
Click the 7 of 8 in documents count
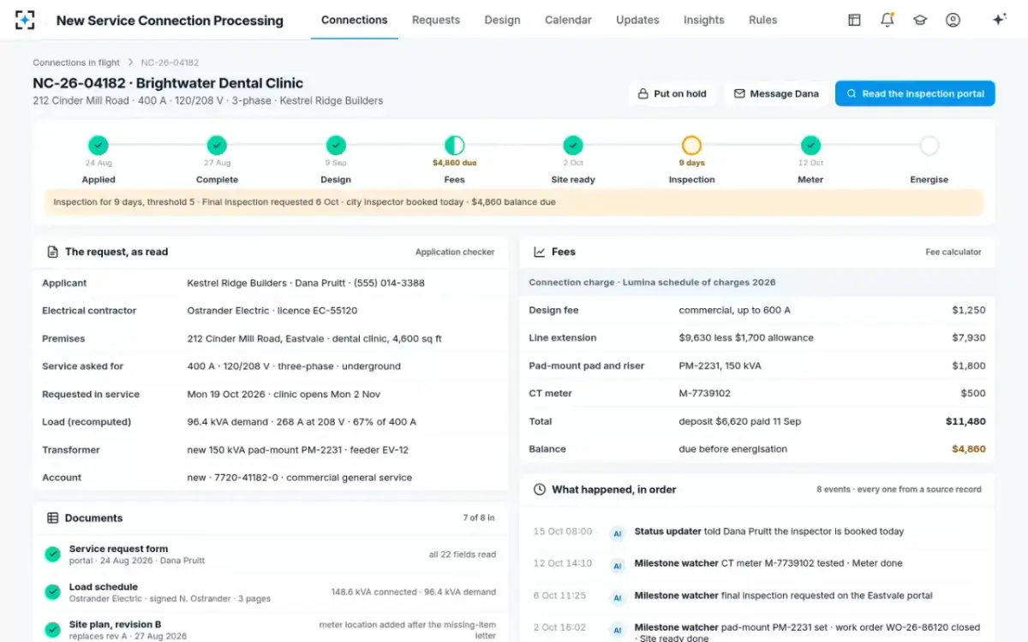pos(479,518)
